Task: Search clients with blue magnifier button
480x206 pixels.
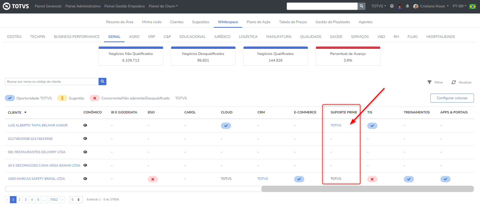Action: tap(102, 81)
